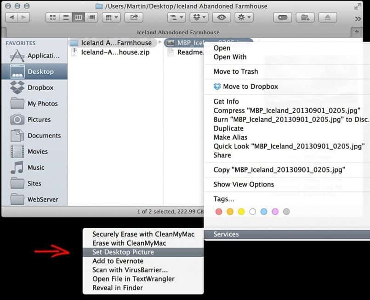Apply the blue tag color

(264, 212)
